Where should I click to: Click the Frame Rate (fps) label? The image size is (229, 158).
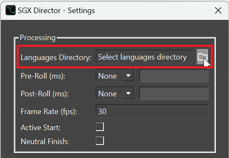tap(49, 112)
